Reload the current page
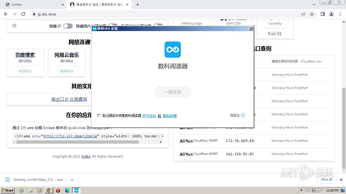 click(23, 14)
